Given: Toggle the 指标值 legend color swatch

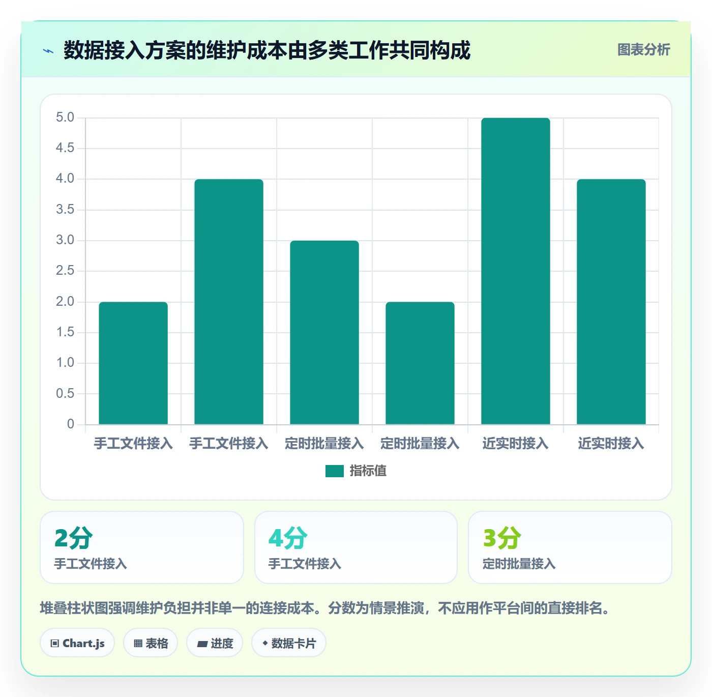Looking at the screenshot, I should pyautogui.click(x=334, y=471).
